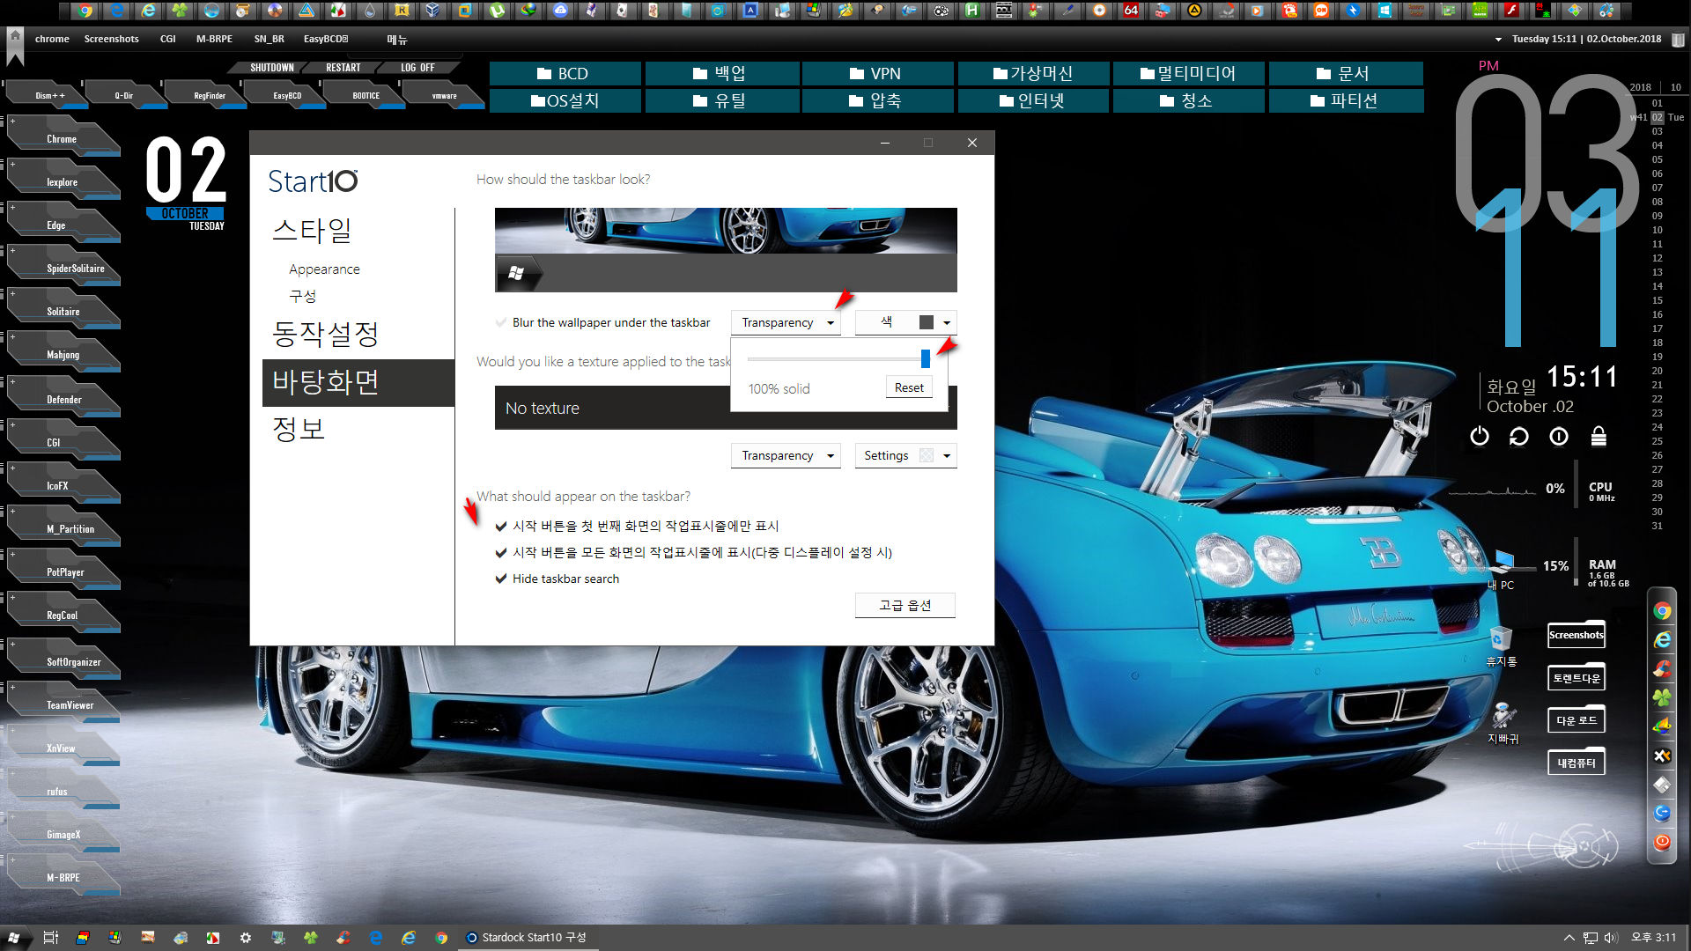Launch Edge from the top dock
This screenshot has width=1691, height=951.
pos(116,11)
